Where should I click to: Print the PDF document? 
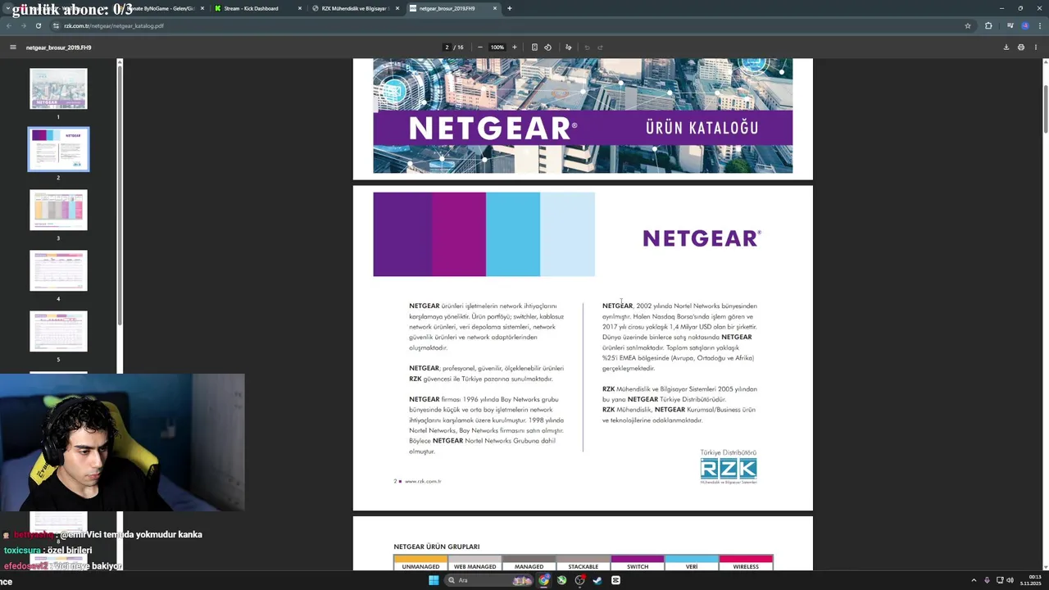[1021, 48]
